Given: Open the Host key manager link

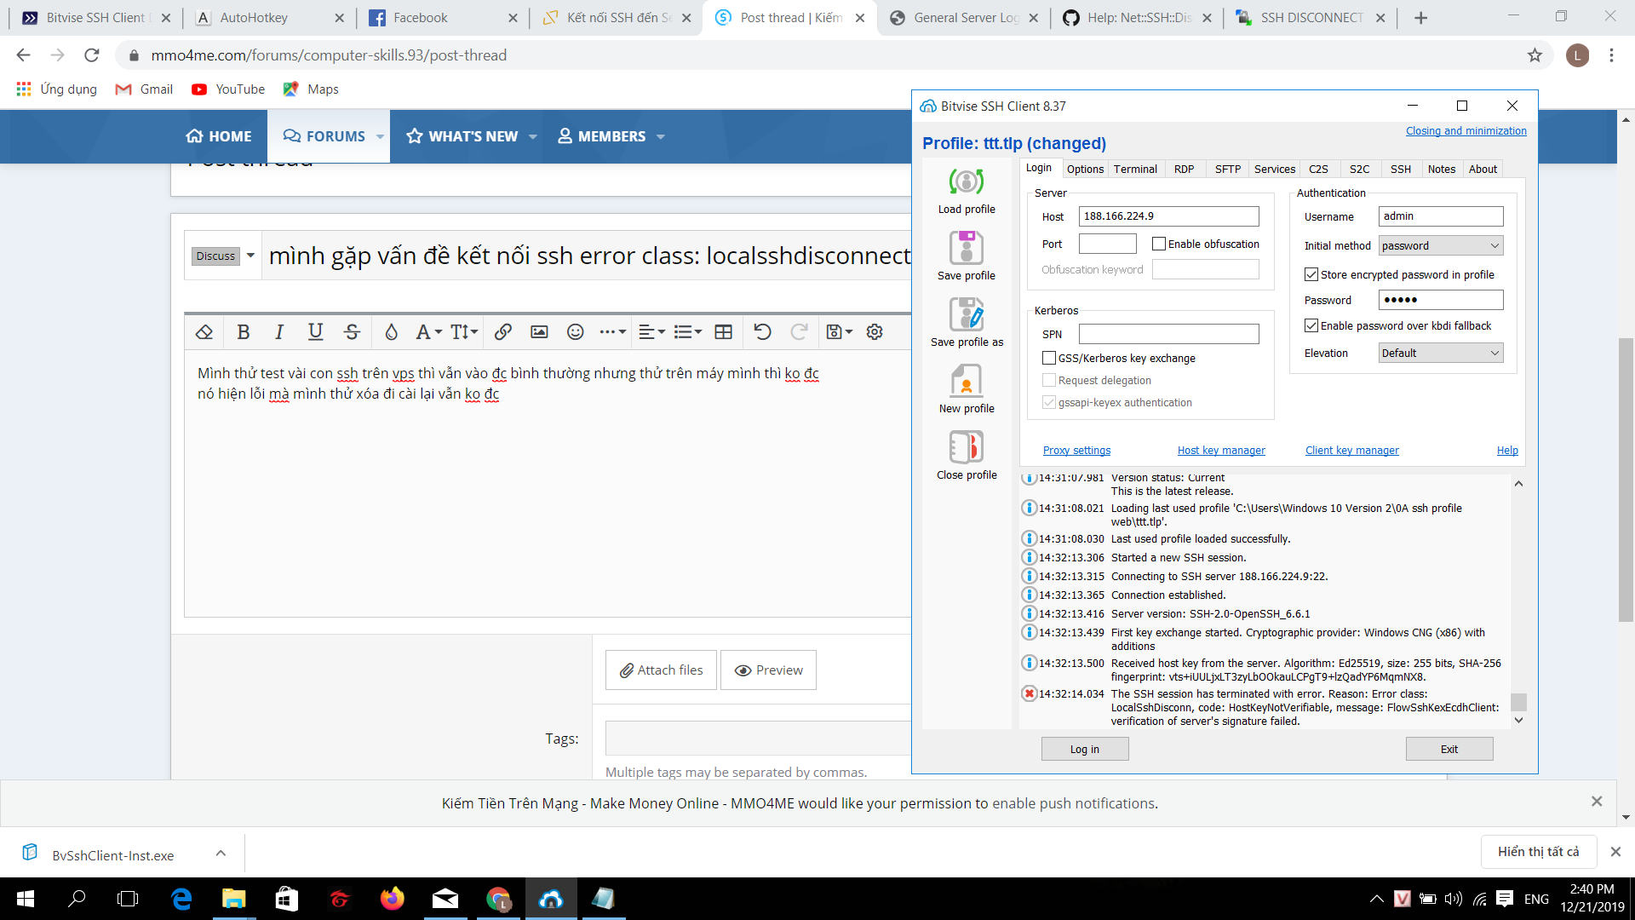Looking at the screenshot, I should click(x=1221, y=451).
